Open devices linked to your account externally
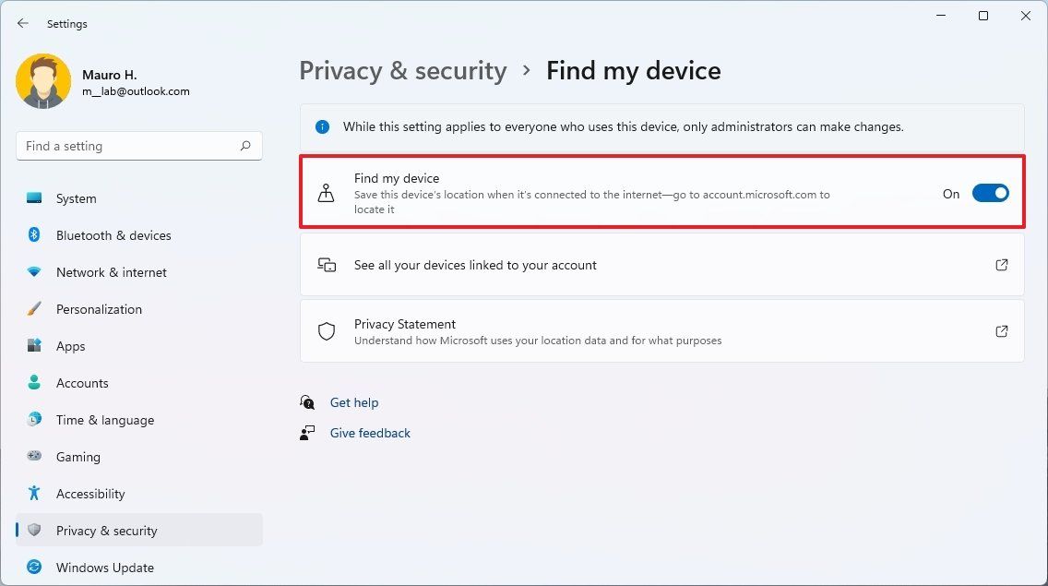Image resolution: width=1048 pixels, height=586 pixels. (1002, 265)
